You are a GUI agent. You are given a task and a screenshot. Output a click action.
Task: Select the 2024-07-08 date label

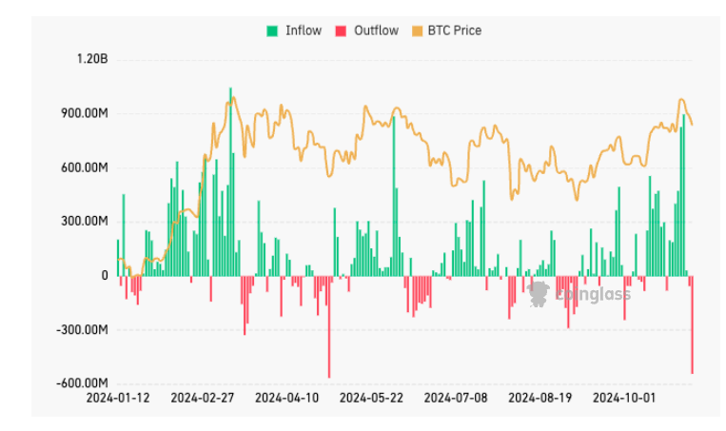click(x=456, y=397)
